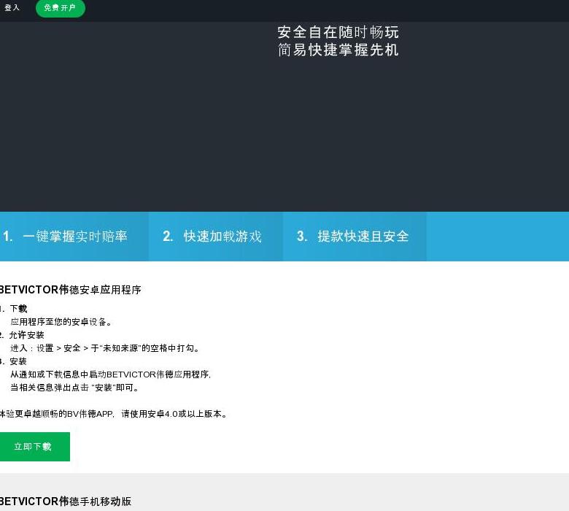Viewport: 569px width, 511px height.
Task: Click the 登入 login link
Action: pyautogui.click(x=12, y=7)
